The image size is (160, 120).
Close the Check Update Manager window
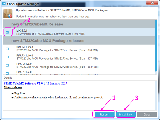(152, 3)
